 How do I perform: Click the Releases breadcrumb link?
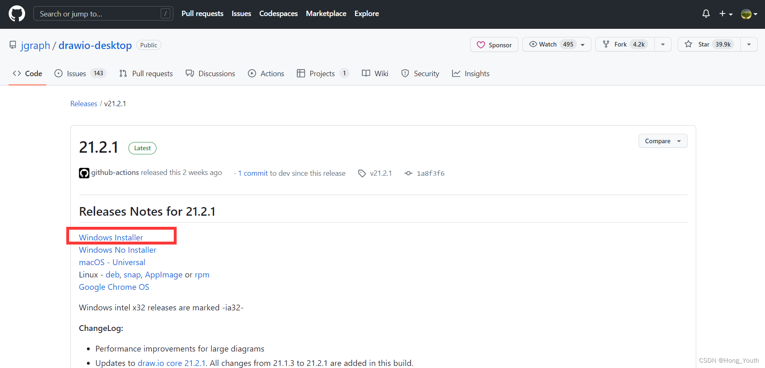(x=84, y=104)
